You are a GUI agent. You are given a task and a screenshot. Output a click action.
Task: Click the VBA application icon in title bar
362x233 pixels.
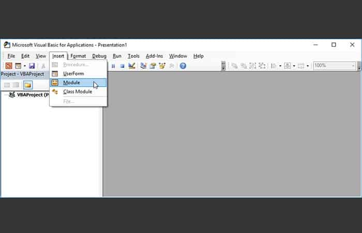pyautogui.click(x=7, y=45)
